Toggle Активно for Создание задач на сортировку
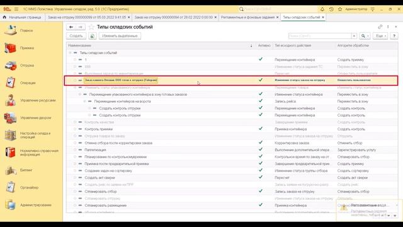This screenshot has height=227, width=403. pos(261,170)
